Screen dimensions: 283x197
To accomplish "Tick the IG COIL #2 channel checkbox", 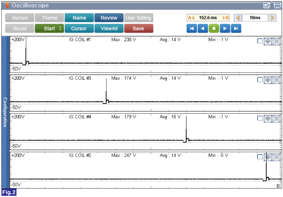I will pyautogui.click(x=260, y=157).
